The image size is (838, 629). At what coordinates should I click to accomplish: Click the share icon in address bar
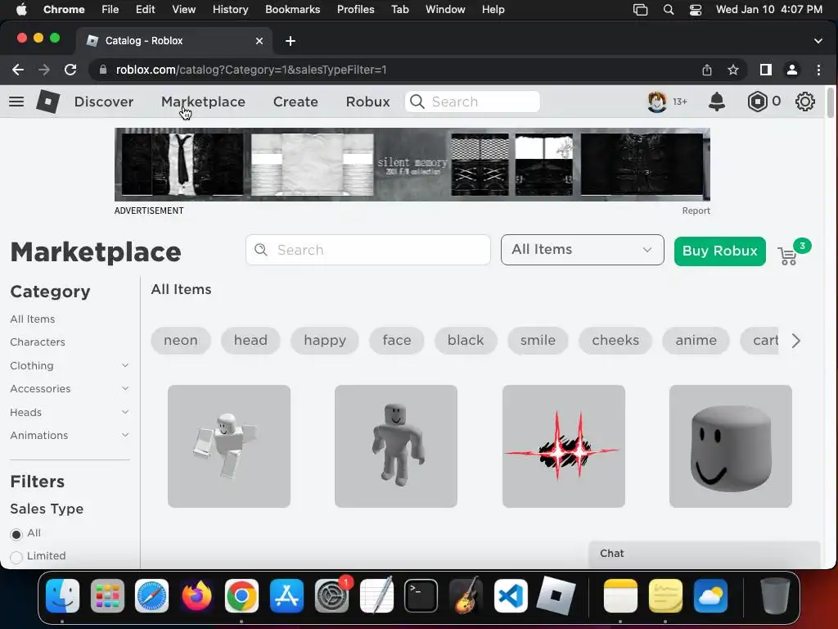point(707,70)
